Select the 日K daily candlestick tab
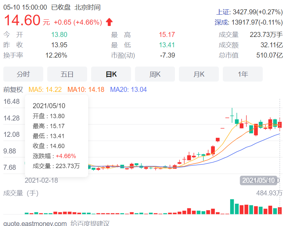The height and width of the screenshot is (226, 286). pyautogui.click(x=111, y=74)
